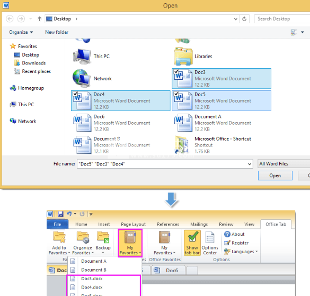Switch to the View ribbon tab
310x296 pixels.
pyautogui.click(x=249, y=224)
